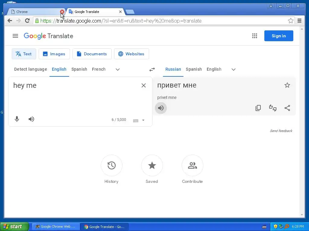The height and width of the screenshot is (231, 309).
Task: Click the Send feedback link
Action: 281,131
